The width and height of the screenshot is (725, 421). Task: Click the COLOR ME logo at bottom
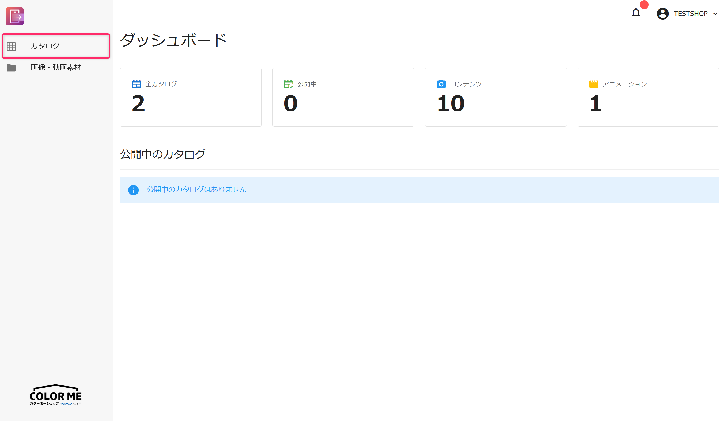(55, 395)
